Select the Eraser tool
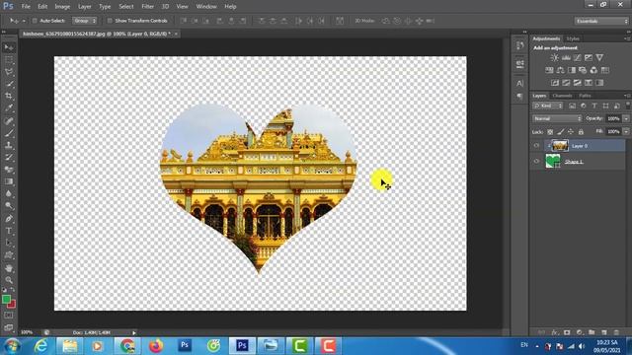Viewport: 632px width, 355px height. [9, 170]
